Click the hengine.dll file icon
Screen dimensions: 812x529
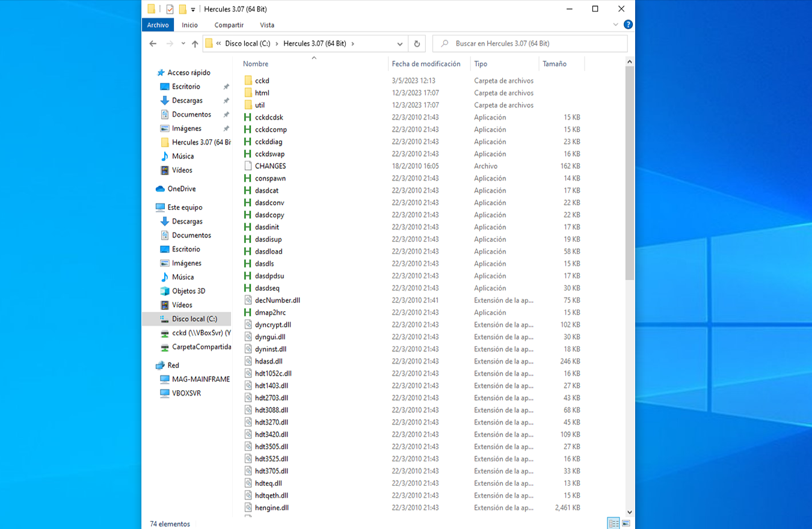(248, 507)
